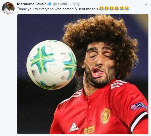This screenshot has width=151, height=136.
Task: Open the tweet options chevron menu
Action: point(146,4)
